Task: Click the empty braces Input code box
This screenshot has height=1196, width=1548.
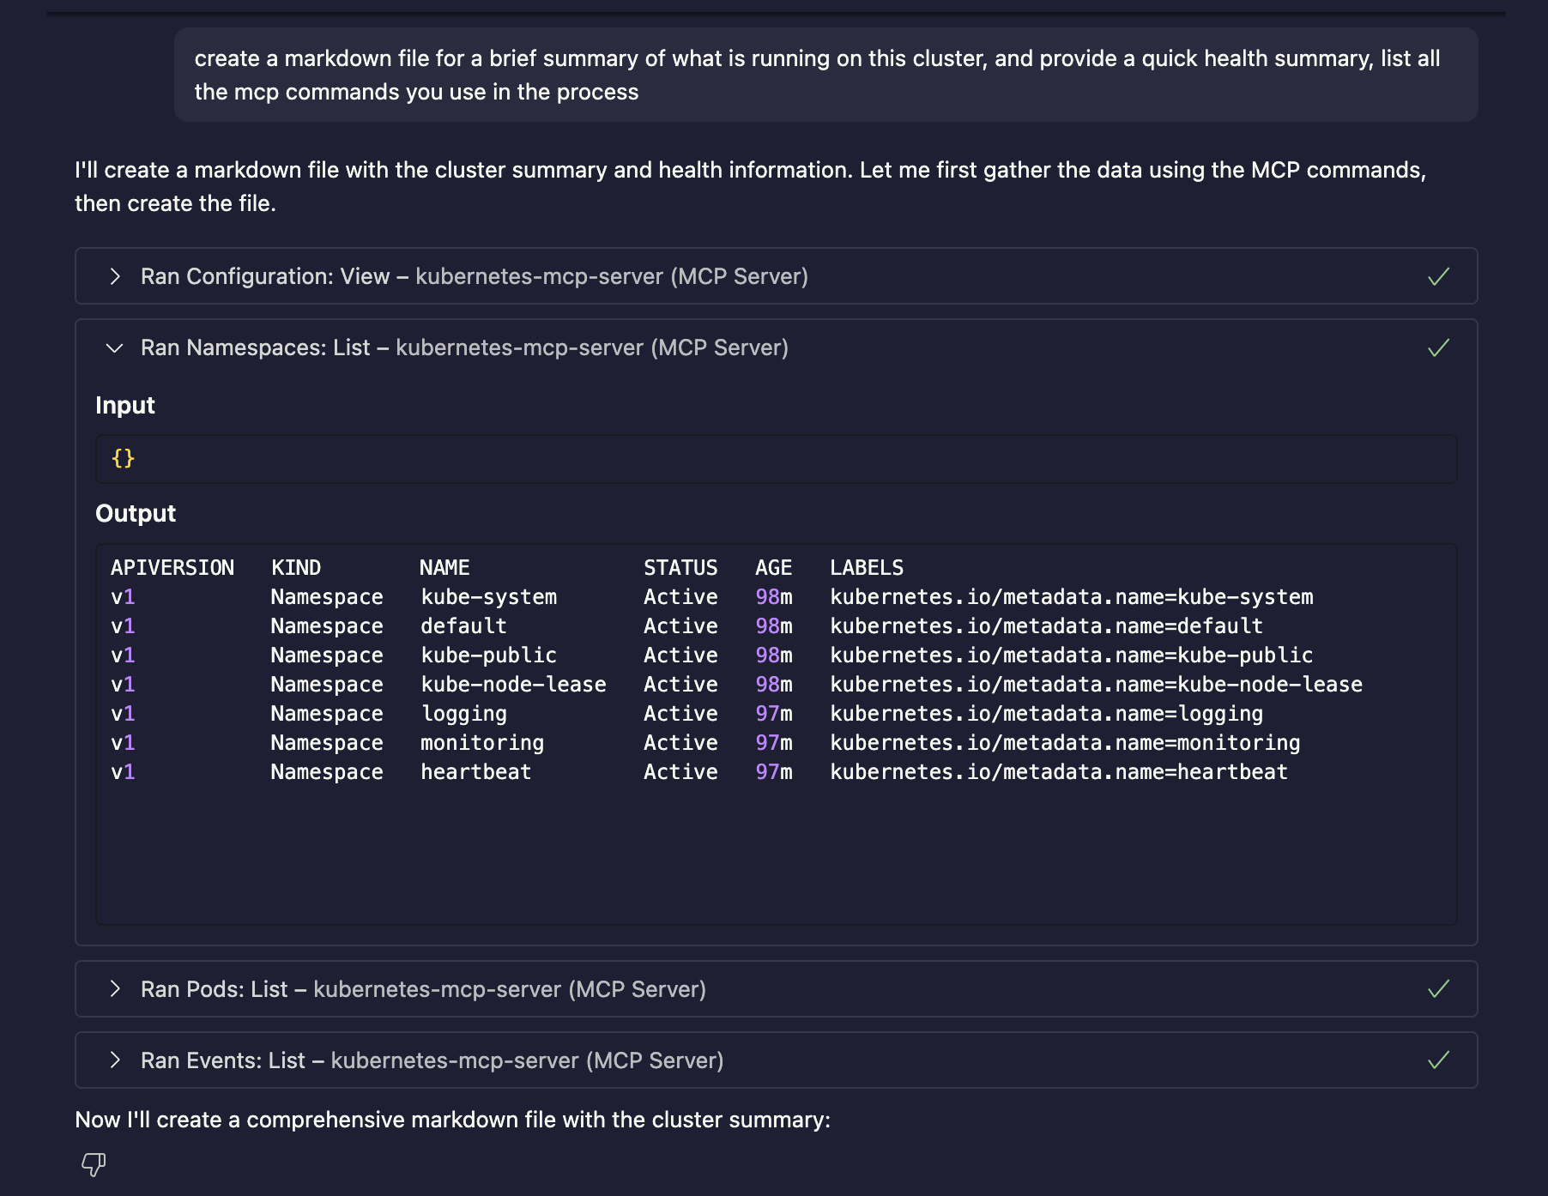Action: point(776,459)
